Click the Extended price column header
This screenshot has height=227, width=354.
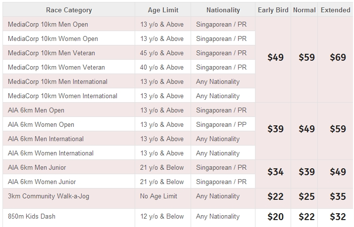tap(336, 10)
